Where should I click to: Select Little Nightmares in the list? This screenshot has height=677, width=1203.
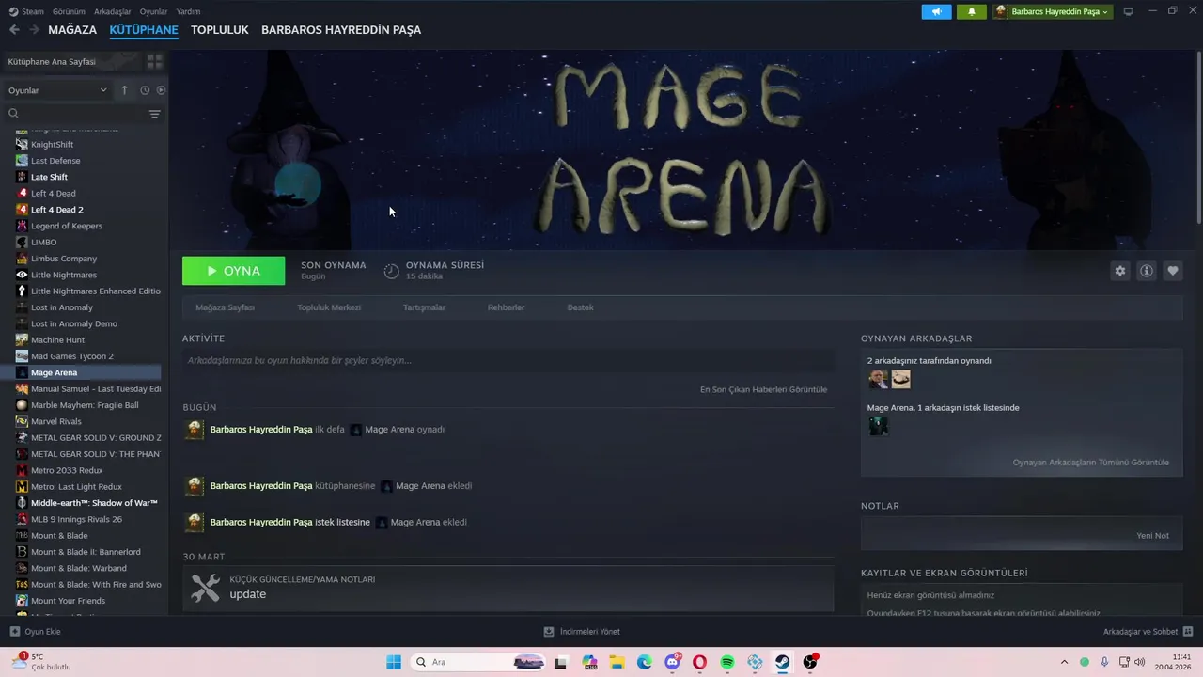64,275
